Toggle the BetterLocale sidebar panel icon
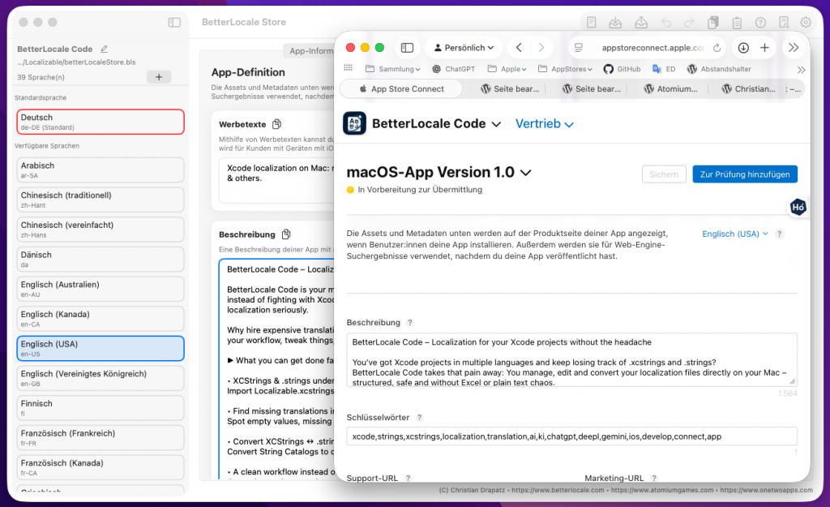This screenshot has height=507, width=830. (174, 23)
